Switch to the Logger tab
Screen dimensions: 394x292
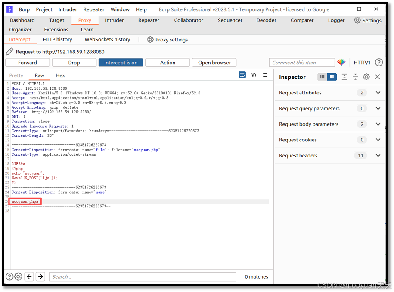336,20
